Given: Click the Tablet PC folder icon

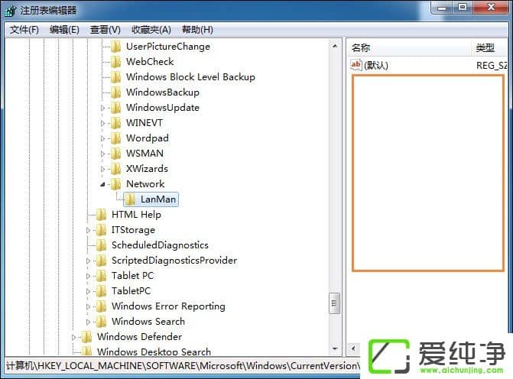Looking at the screenshot, I should pos(102,276).
